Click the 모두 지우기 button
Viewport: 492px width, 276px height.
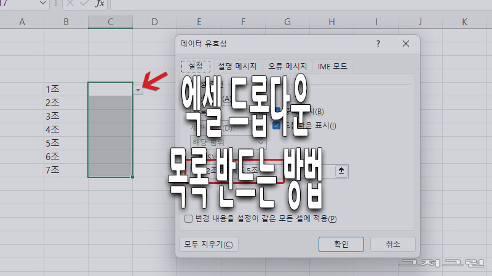[x=208, y=244]
